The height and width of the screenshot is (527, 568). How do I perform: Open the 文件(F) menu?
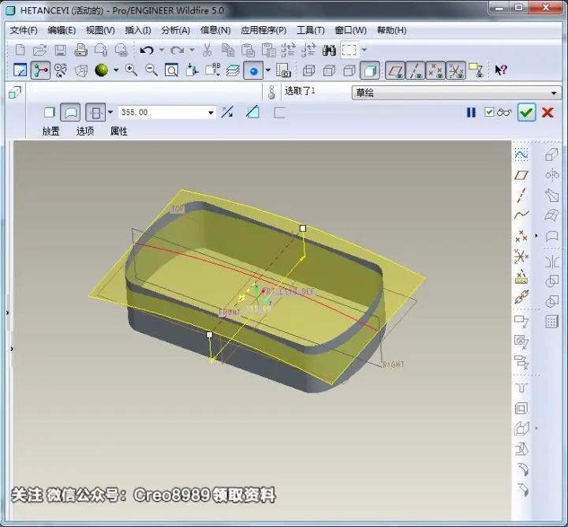pyautogui.click(x=24, y=30)
